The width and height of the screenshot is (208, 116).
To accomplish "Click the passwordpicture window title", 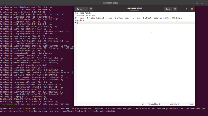I will (134, 8).
